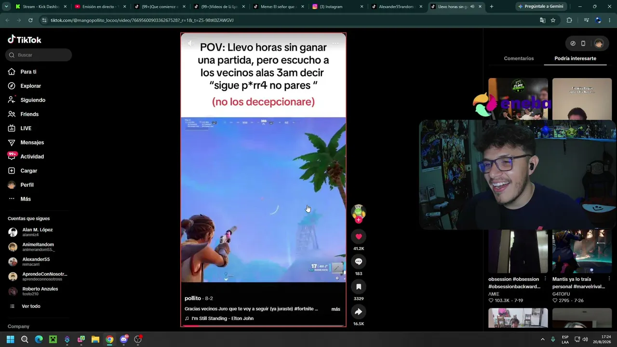The image size is (617, 347).
Task: Save video with the bookmark icon
Action: click(358, 287)
